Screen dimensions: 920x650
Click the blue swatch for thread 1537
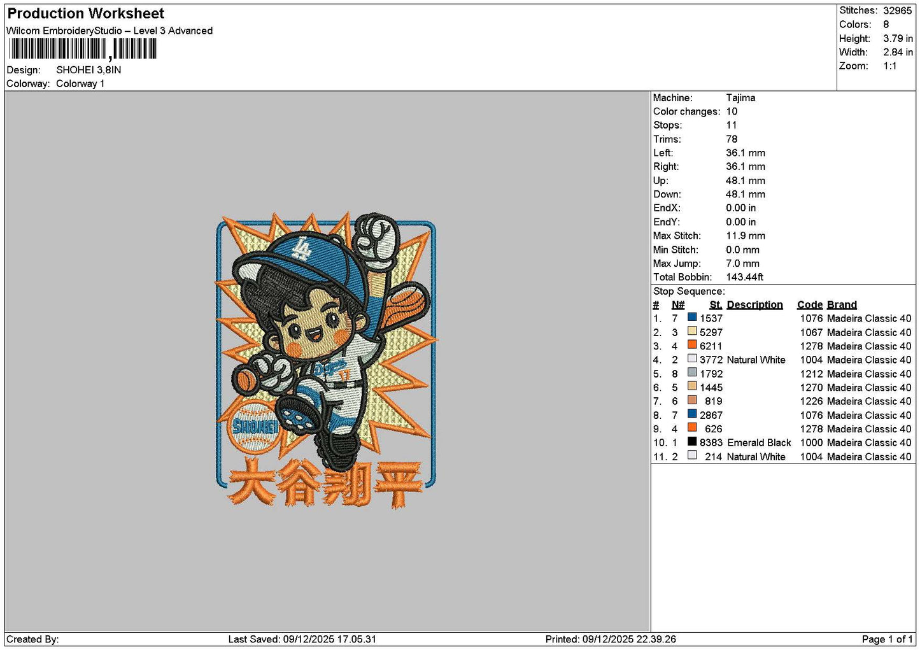coord(692,317)
